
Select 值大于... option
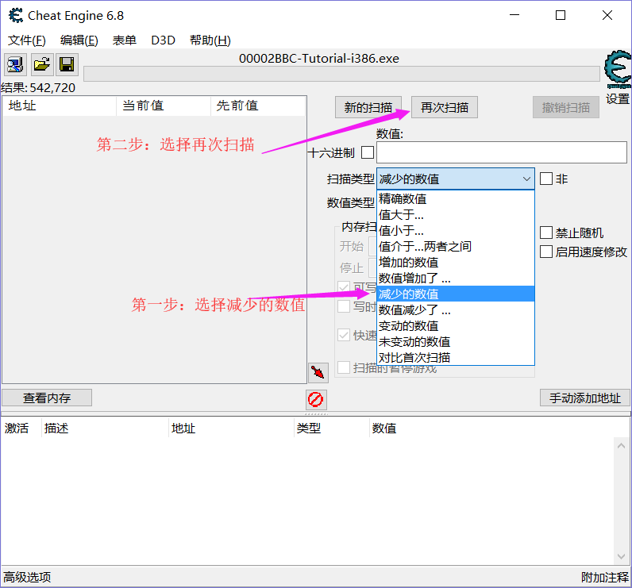tap(456, 215)
